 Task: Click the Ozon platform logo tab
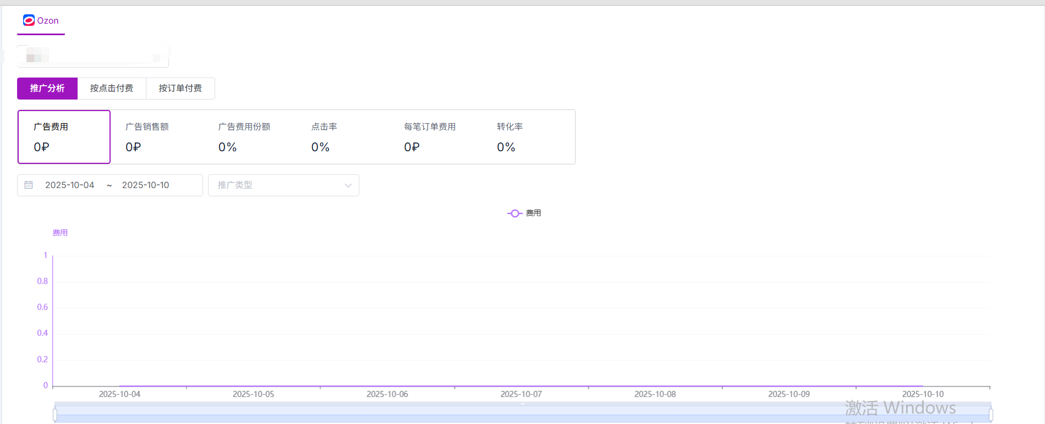41,21
